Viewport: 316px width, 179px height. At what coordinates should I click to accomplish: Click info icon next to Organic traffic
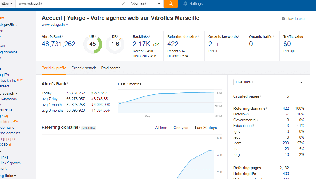pos(273,36)
